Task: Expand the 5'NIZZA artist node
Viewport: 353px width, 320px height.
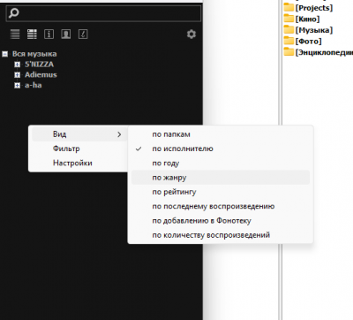Action: (18, 65)
